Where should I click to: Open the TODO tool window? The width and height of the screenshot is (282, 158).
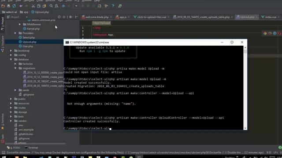click(14, 147)
